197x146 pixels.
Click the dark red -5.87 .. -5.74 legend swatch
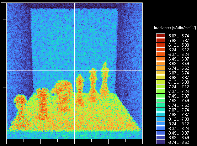click(160, 36)
